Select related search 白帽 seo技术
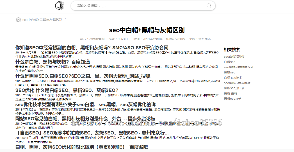The width and height of the screenshot is (294, 152). 233,78
